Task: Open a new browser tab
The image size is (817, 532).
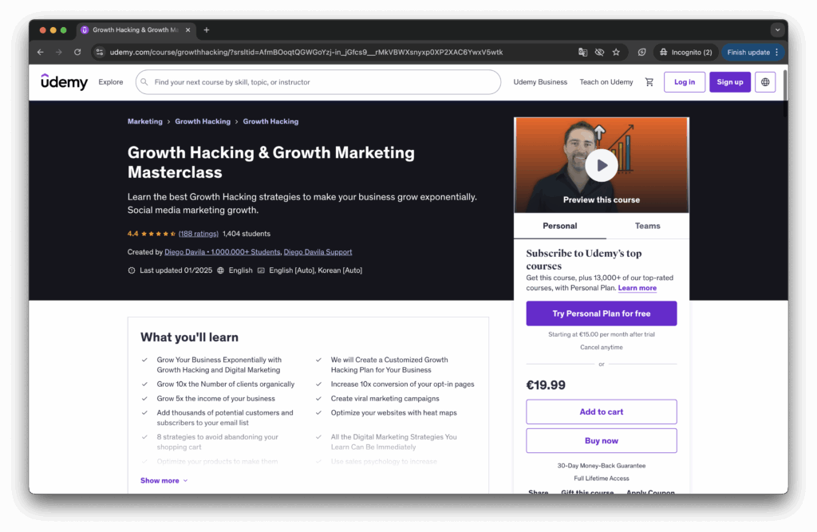Action: (x=207, y=30)
